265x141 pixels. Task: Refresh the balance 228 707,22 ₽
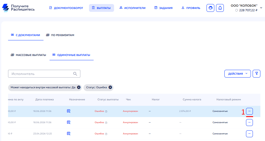[236, 10]
